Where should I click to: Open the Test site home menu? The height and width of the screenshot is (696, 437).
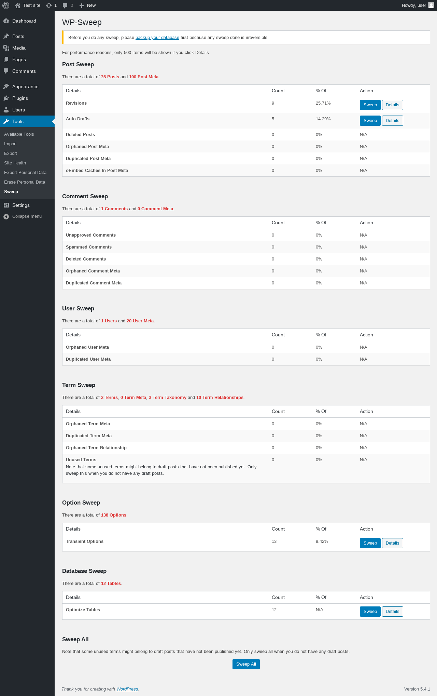(28, 5)
